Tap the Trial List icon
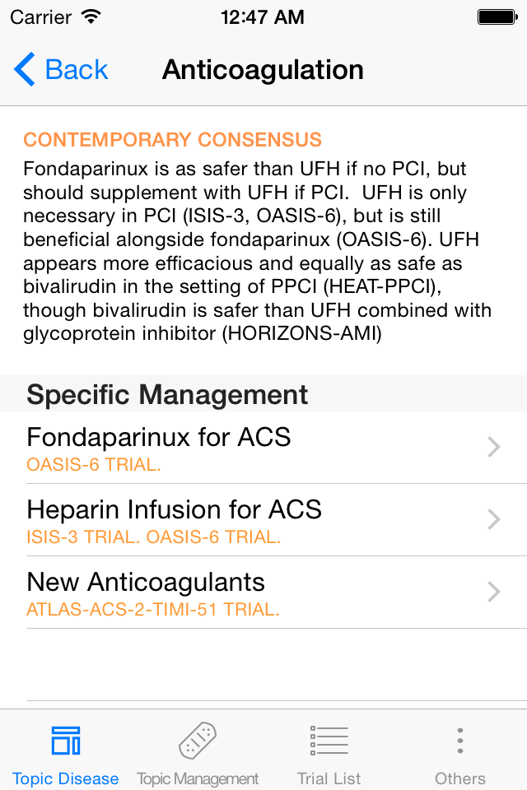Image resolution: width=527 pixels, height=790 pixels. pos(329,740)
